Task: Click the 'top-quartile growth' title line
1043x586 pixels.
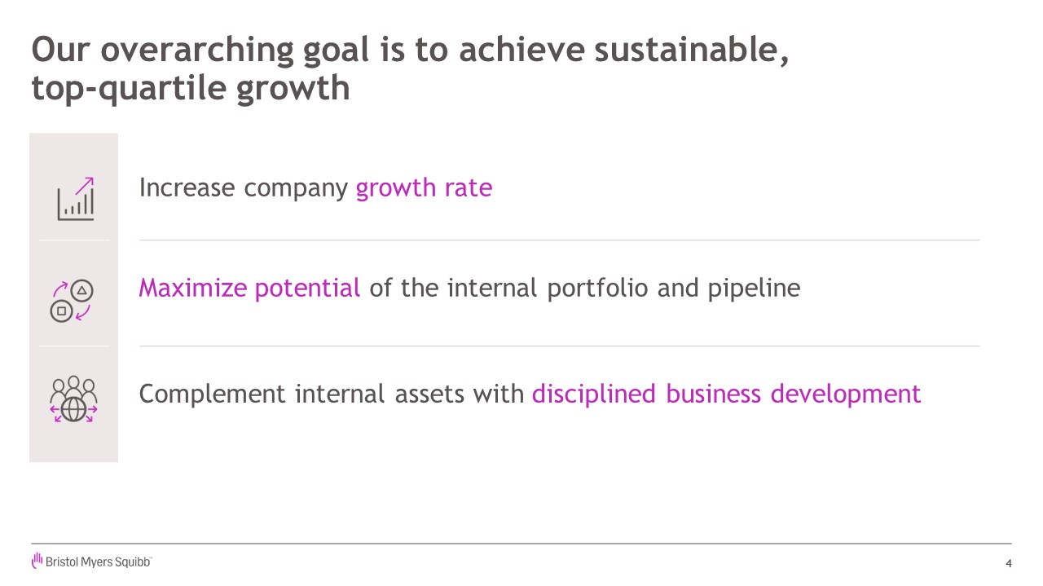Action: [191, 88]
